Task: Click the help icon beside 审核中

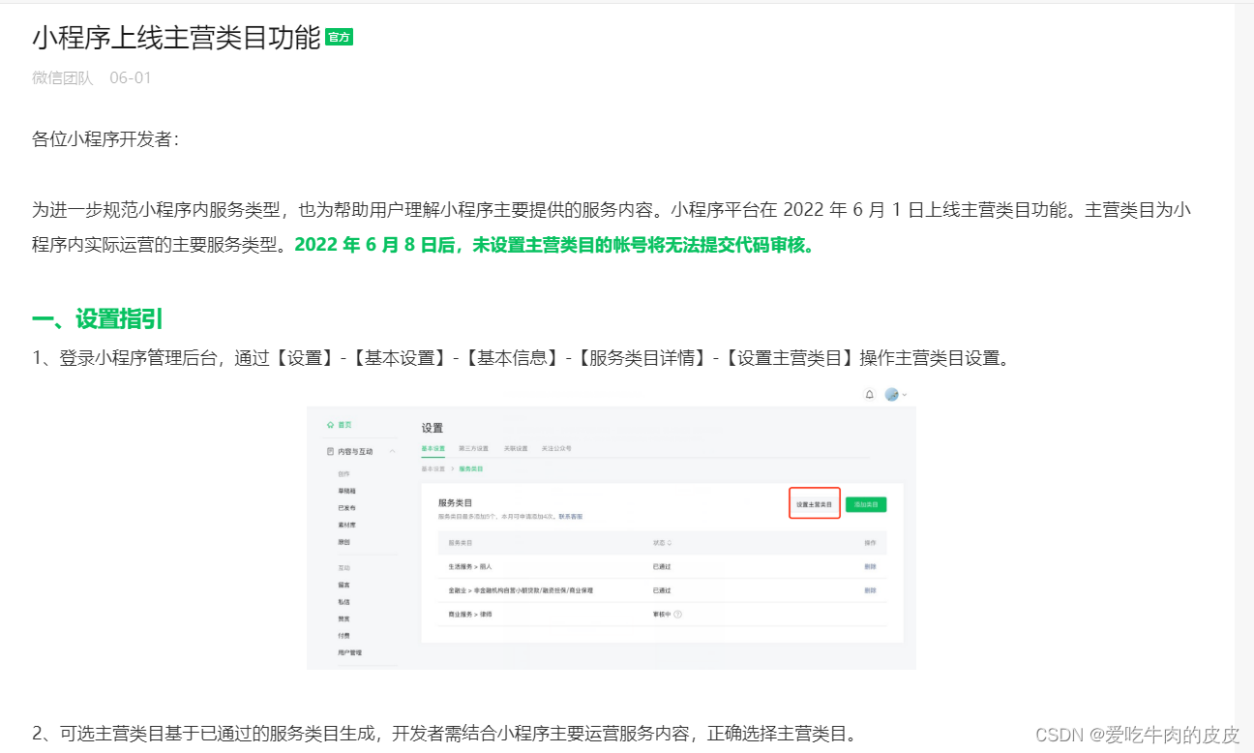Action: 677,615
